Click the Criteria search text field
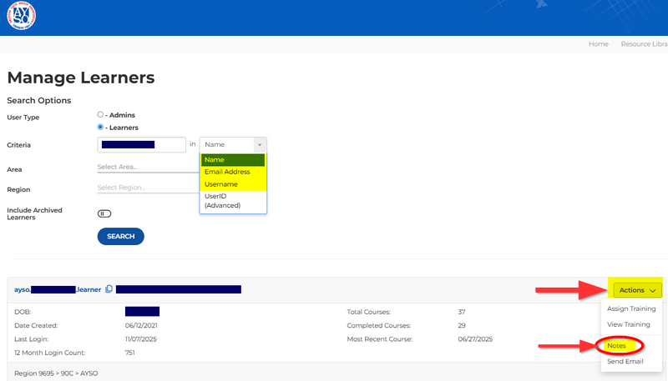The height and width of the screenshot is (381, 668). click(141, 144)
